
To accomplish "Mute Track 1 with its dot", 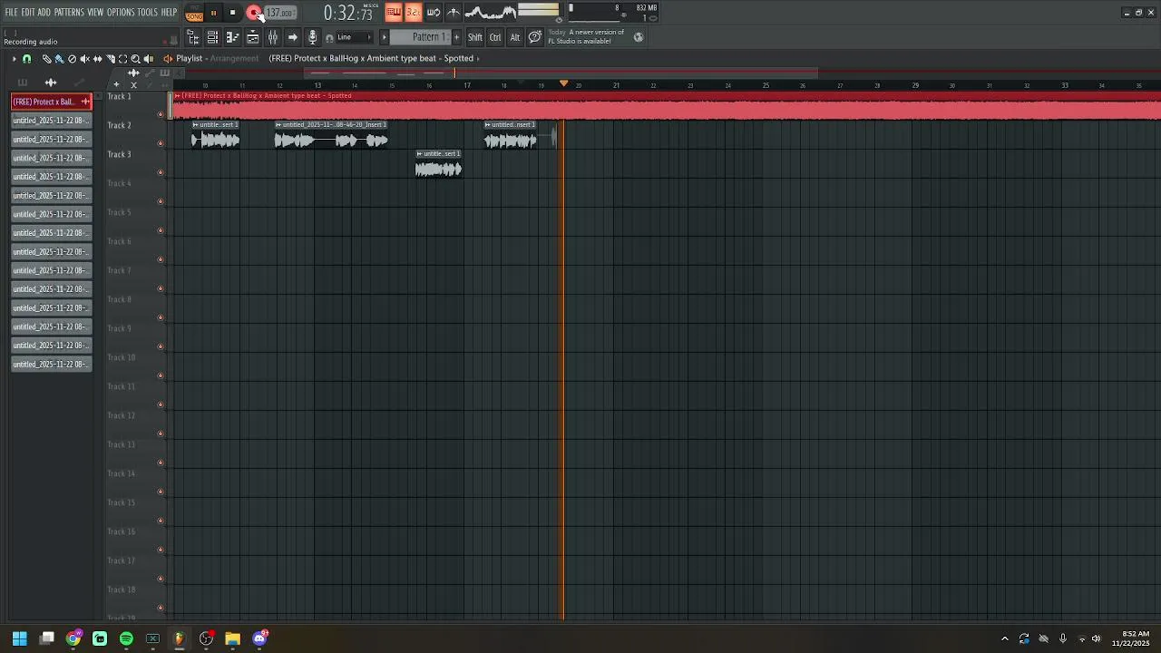I will tap(161, 114).
